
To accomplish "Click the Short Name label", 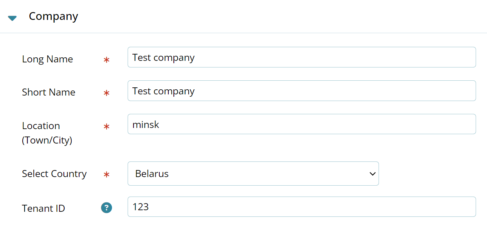I will pos(49,92).
